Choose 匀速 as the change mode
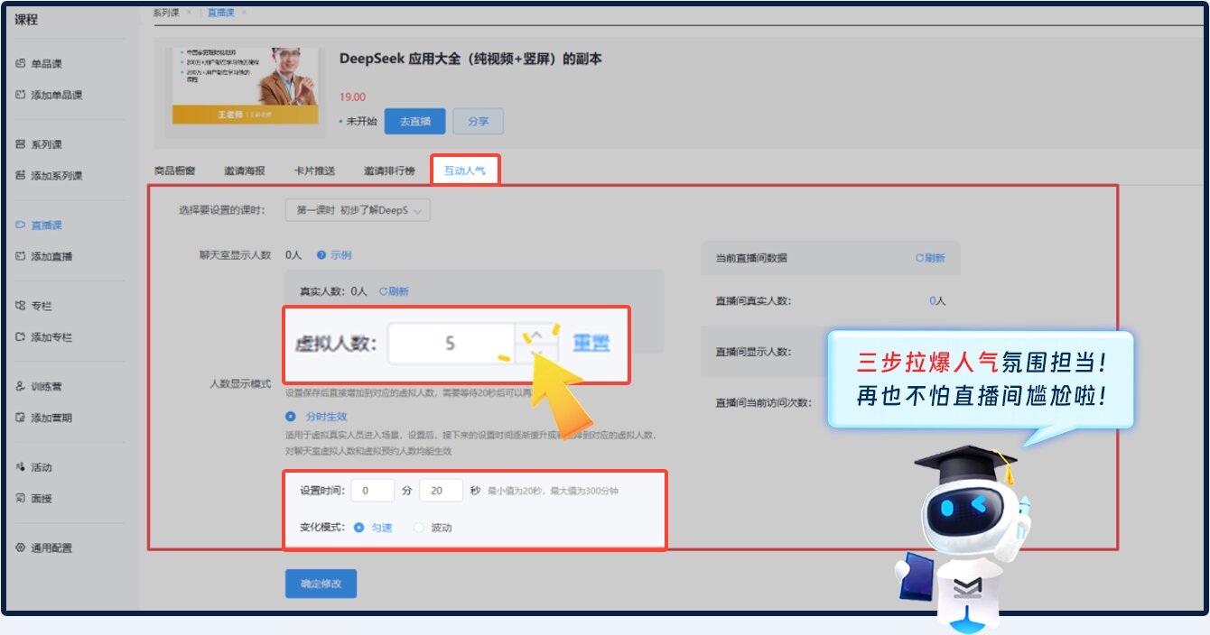1210x635 pixels. tap(359, 528)
